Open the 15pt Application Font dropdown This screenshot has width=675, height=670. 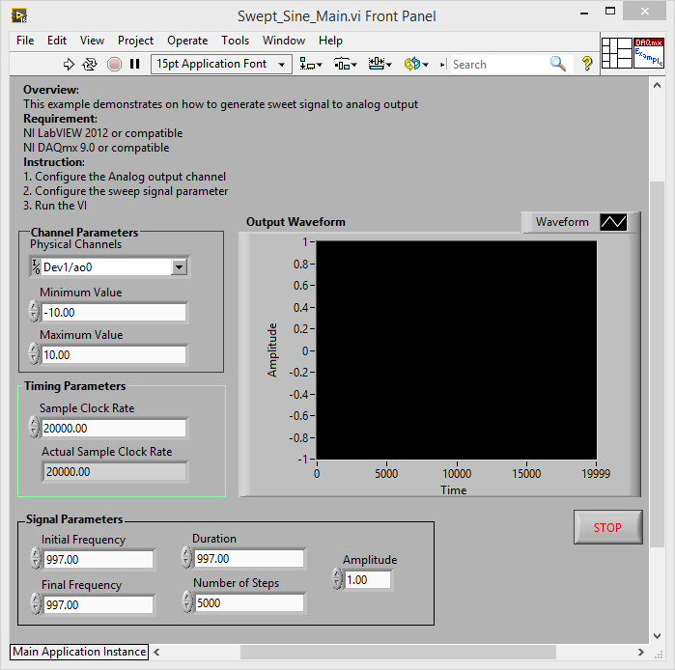221,64
